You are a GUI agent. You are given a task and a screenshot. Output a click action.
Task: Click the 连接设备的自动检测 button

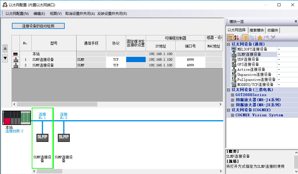click(x=38, y=26)
